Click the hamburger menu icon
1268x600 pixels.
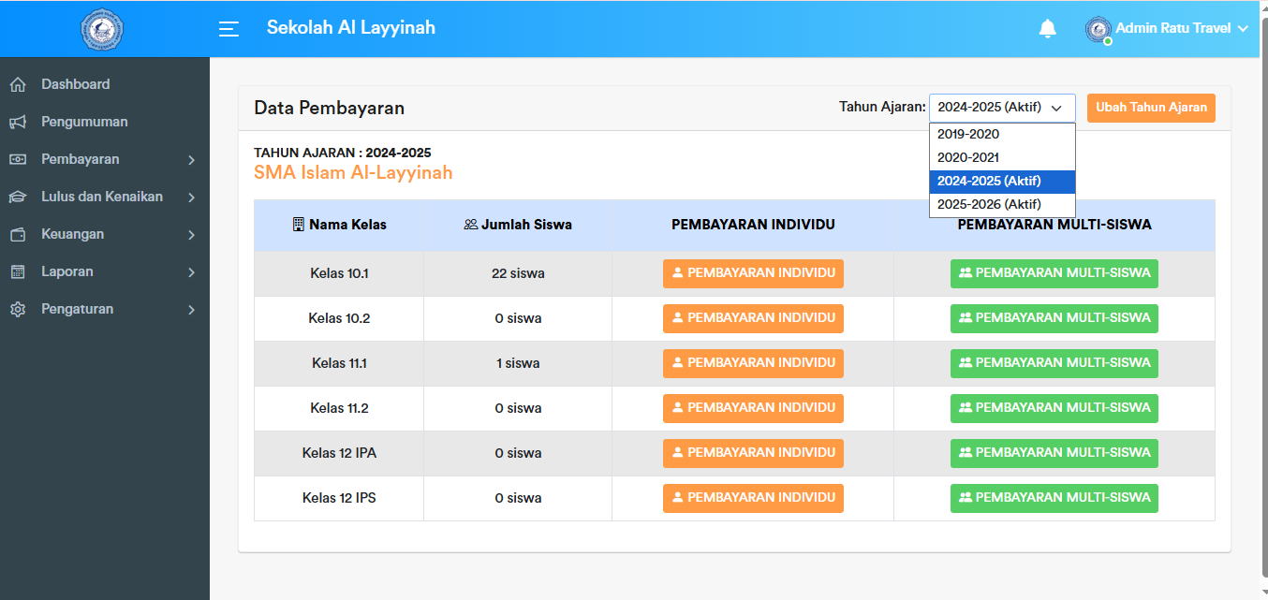[229, 29]
